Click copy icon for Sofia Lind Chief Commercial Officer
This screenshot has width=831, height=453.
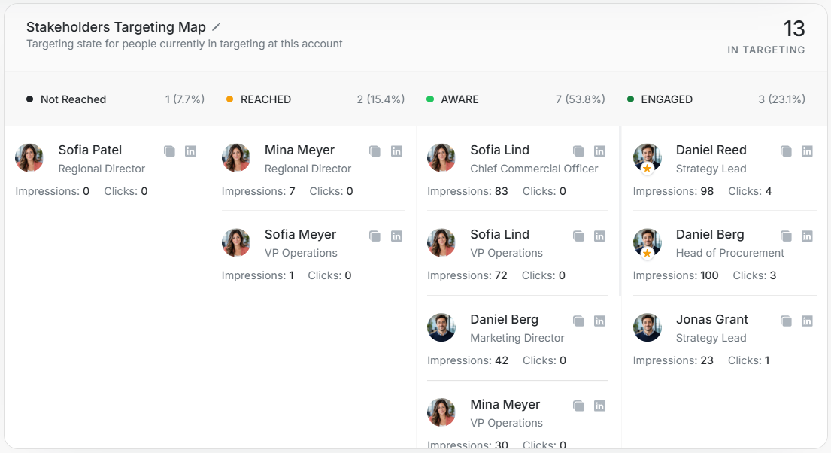point(579,151)
